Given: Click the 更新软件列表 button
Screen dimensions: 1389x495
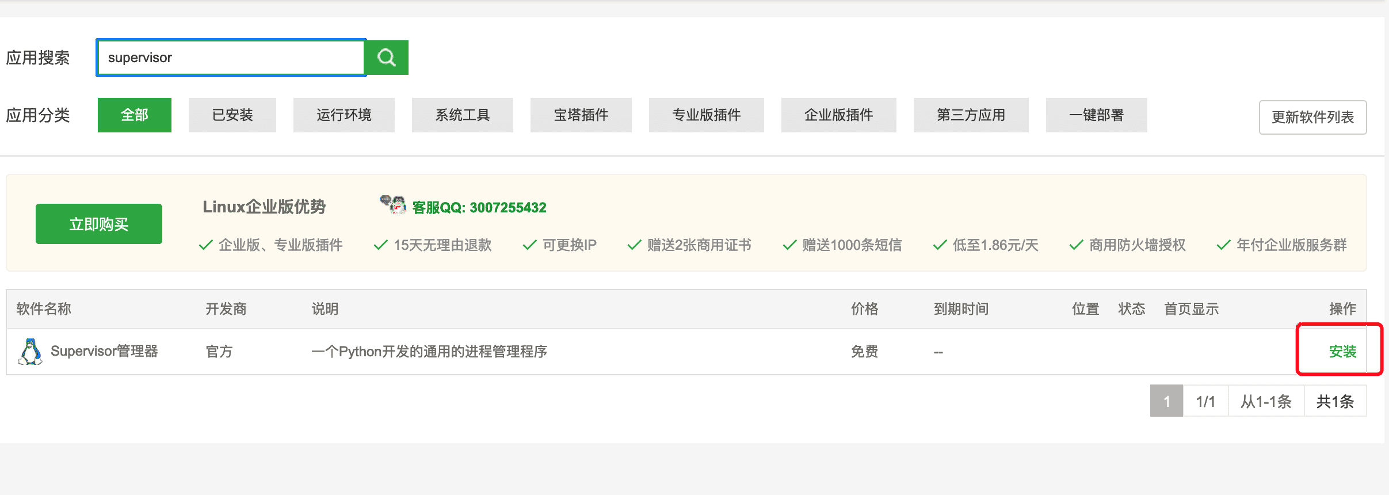Looking at the screenshot, I should point(1312,117).
